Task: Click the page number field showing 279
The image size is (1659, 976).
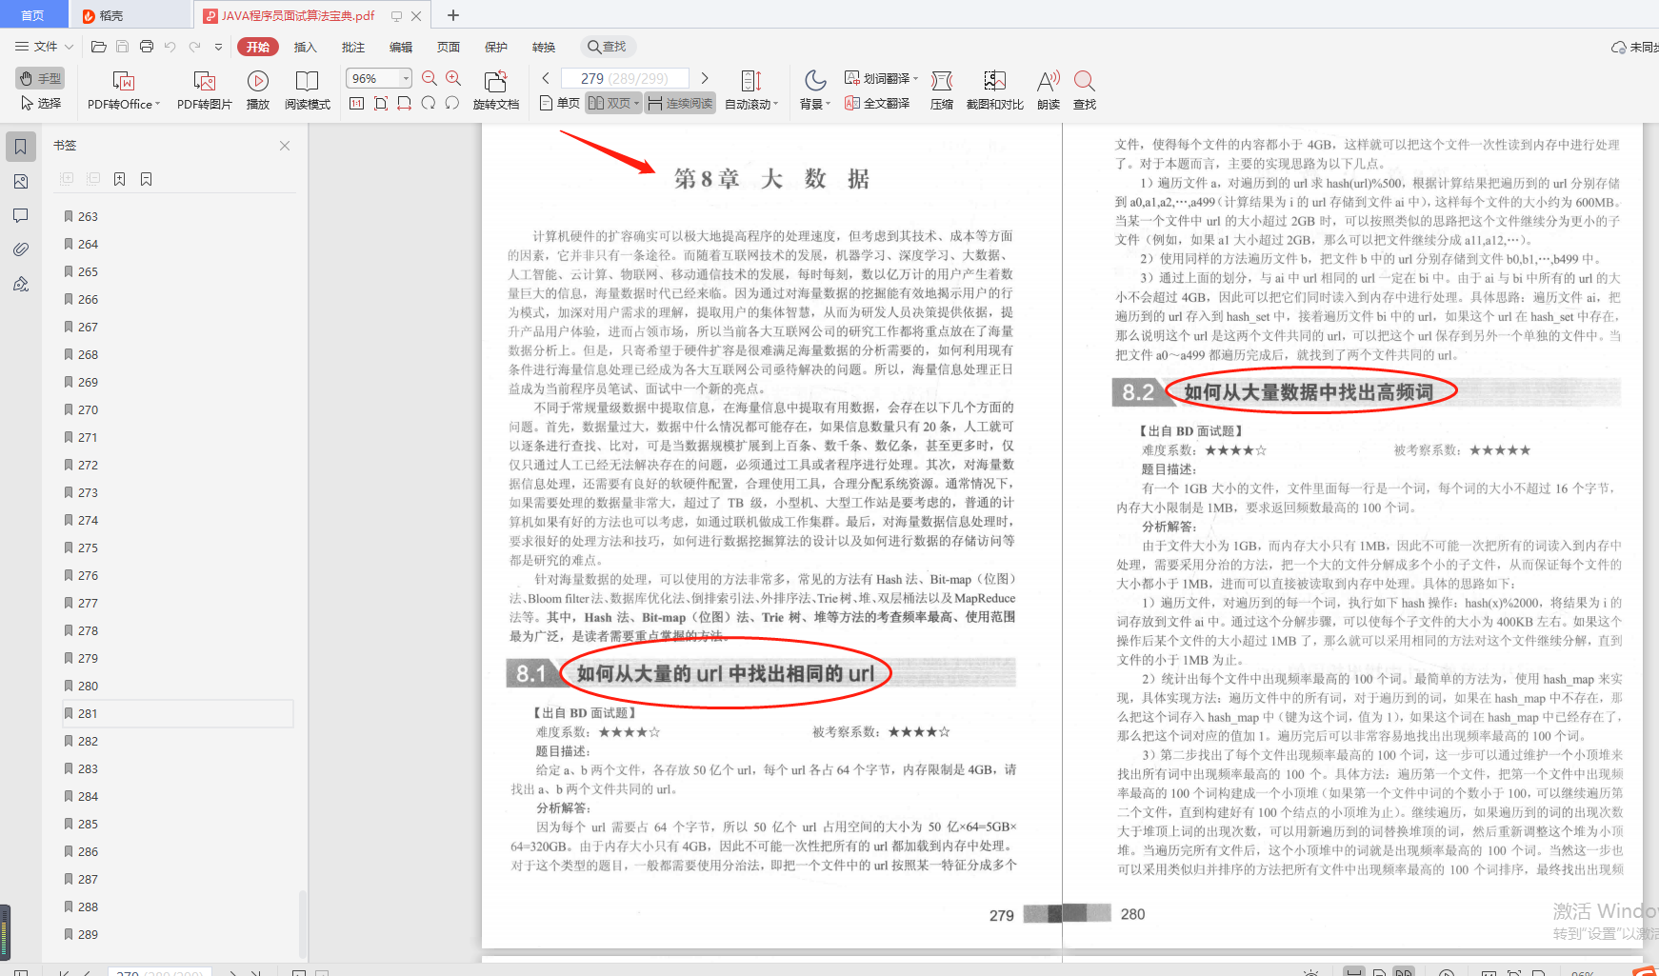Action: coord(624,78)
